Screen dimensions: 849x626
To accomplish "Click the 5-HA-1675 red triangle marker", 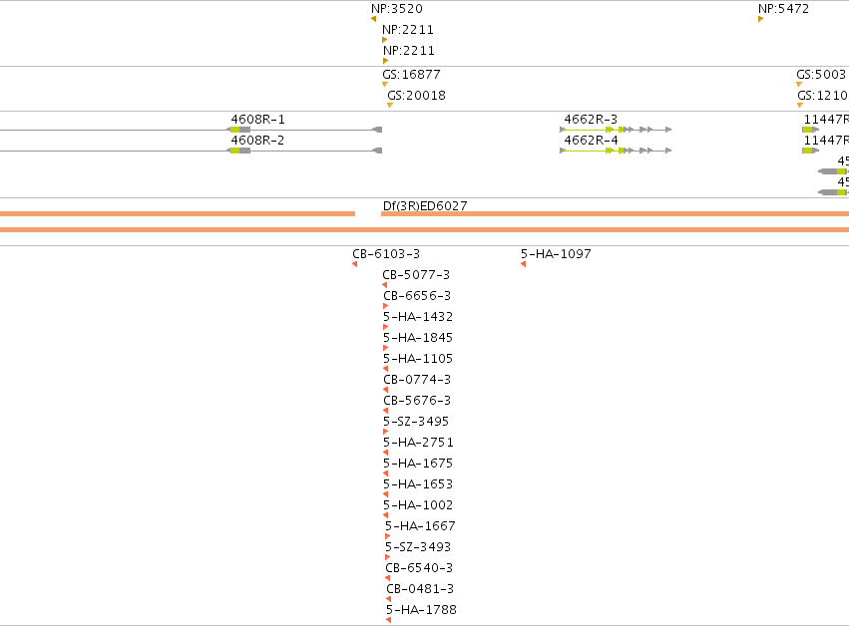I will click(x=385, y=473).
